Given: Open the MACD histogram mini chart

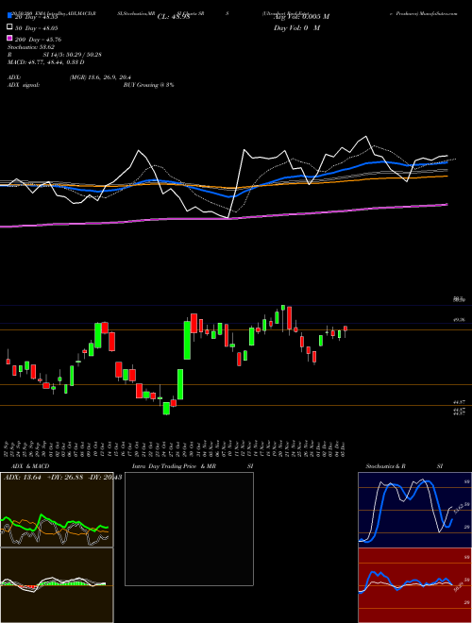Looking at the screenshot, I should pos(57,585).
